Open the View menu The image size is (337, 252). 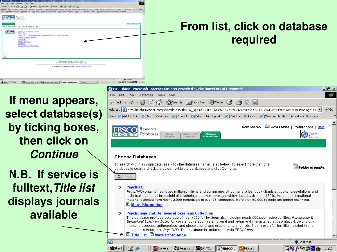pos(132,95)
